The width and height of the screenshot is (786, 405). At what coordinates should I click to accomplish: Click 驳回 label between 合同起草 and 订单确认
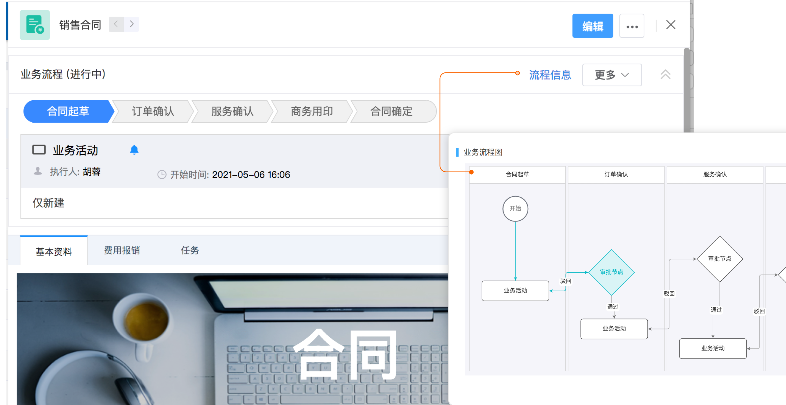565,281
